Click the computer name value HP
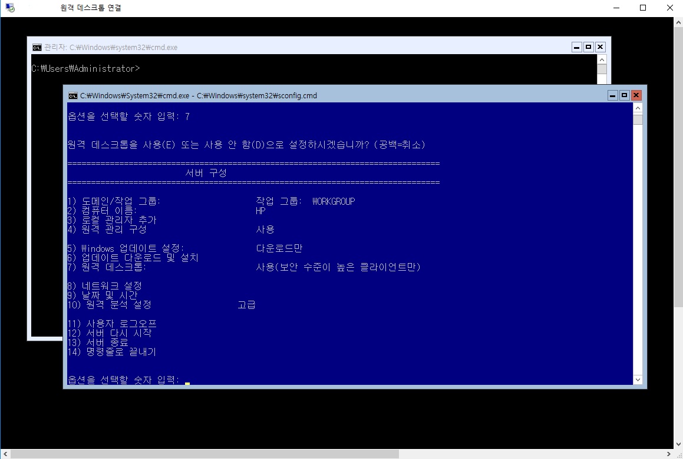This screenshot has height=459, width=683. click(x=260, y=211)
